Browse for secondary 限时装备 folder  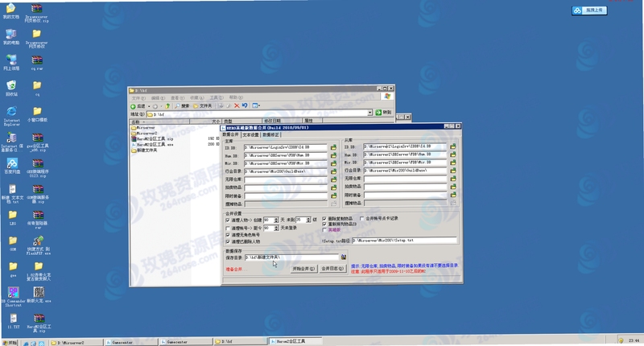tap(453, 195)
